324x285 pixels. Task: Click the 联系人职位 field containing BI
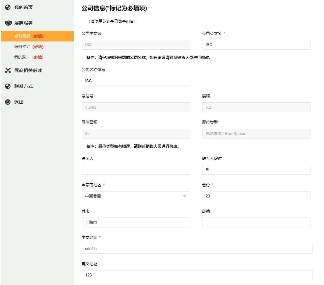coord(256,170)
